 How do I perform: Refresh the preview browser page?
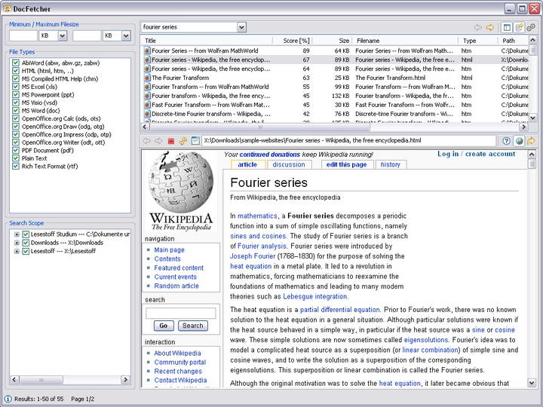point(183,141)
